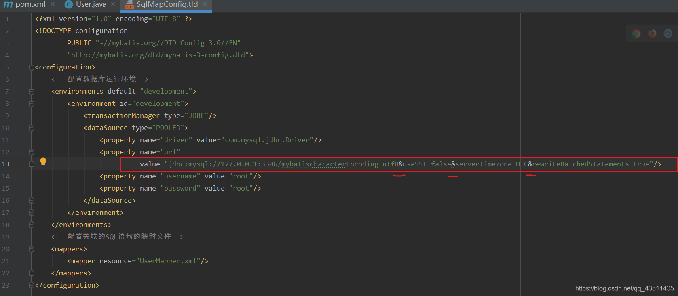Click line number 21 in gutter

(6, 261)
